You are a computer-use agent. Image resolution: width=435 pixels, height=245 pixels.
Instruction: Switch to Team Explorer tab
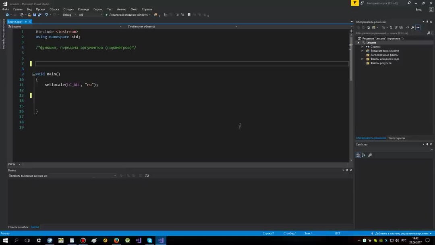[396, 138]
